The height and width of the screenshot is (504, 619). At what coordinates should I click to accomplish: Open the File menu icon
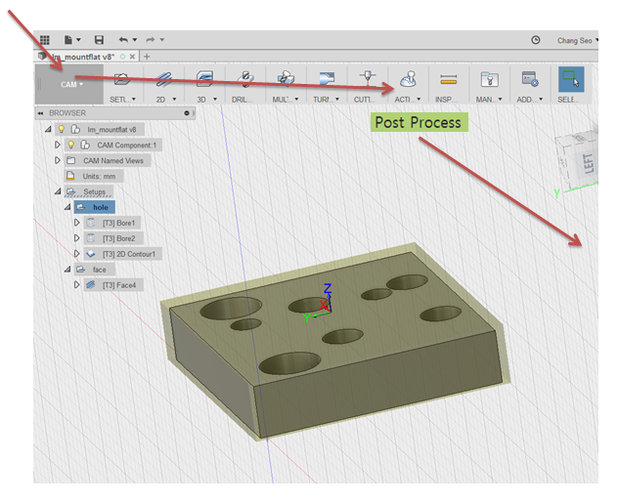(x=68, y=40)
